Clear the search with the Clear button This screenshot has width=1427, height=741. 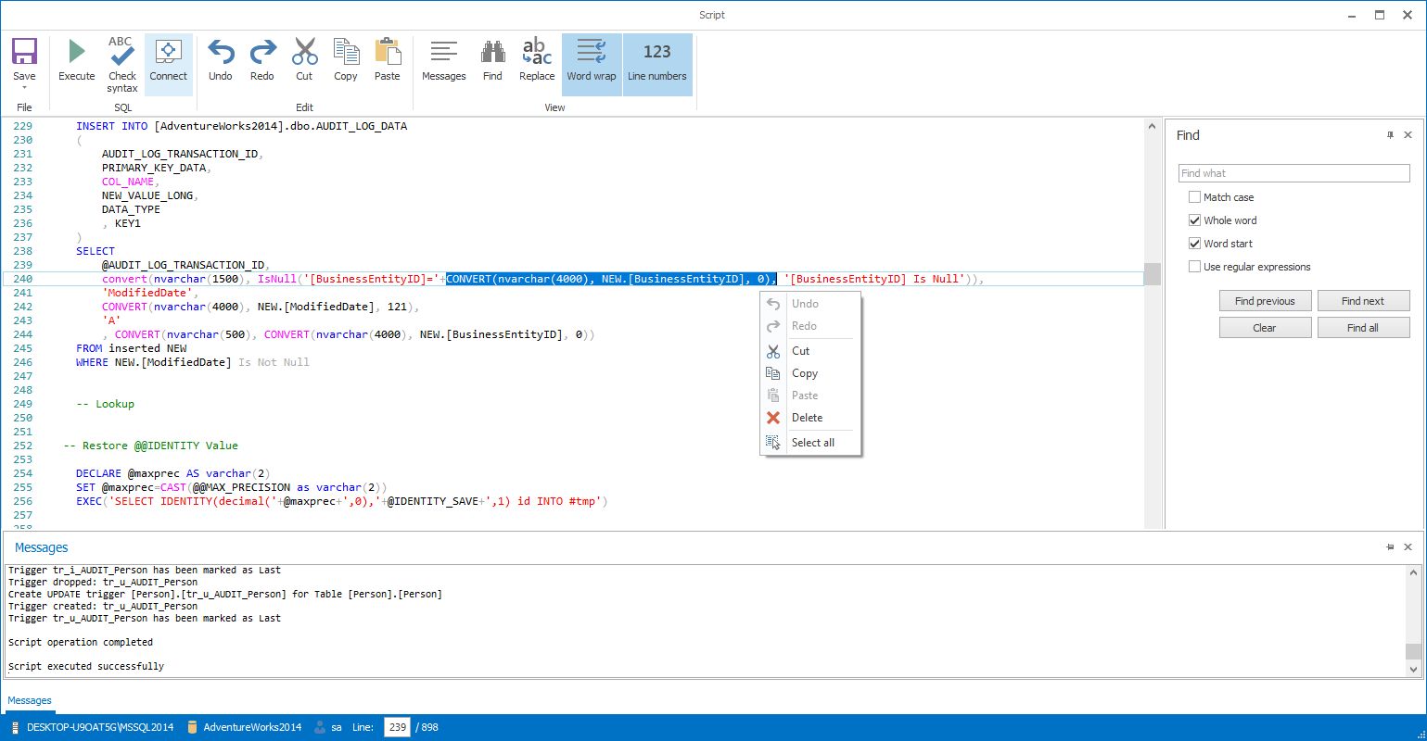click(1264, 327)
